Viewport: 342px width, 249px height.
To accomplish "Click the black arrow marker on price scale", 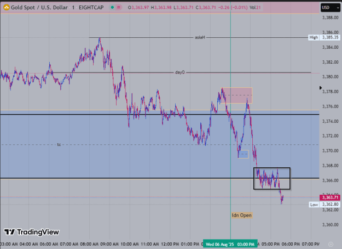I will point(321,88).
